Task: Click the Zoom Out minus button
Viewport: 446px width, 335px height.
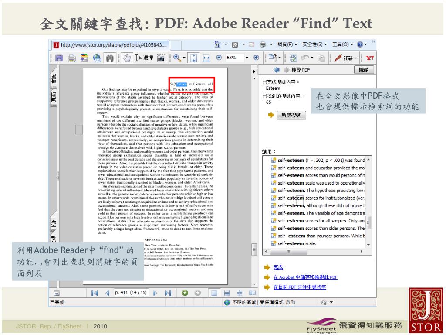Action: [219, 58]
